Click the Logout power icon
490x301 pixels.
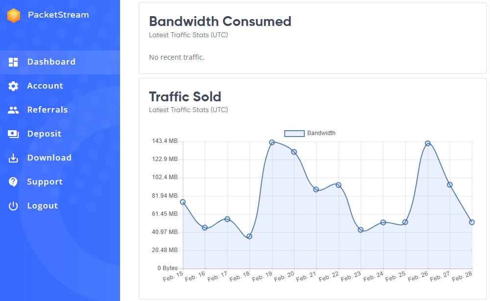click(13, 206)
